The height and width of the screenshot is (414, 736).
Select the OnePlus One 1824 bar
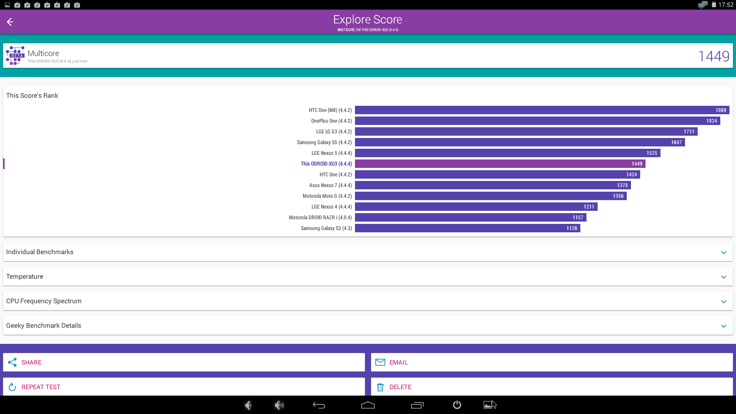[537, 121]
